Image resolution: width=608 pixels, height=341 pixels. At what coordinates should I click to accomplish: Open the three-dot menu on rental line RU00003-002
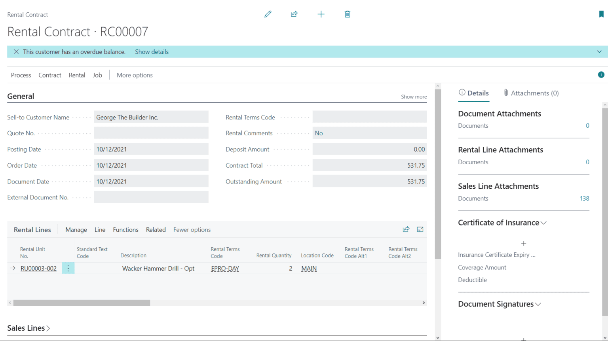[x=68, y=268]
